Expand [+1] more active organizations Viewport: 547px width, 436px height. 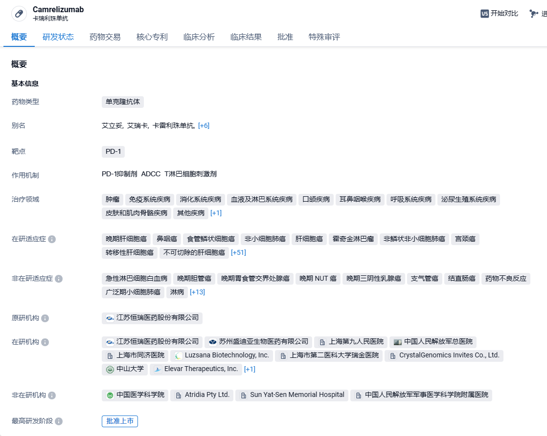click(250, 369)
